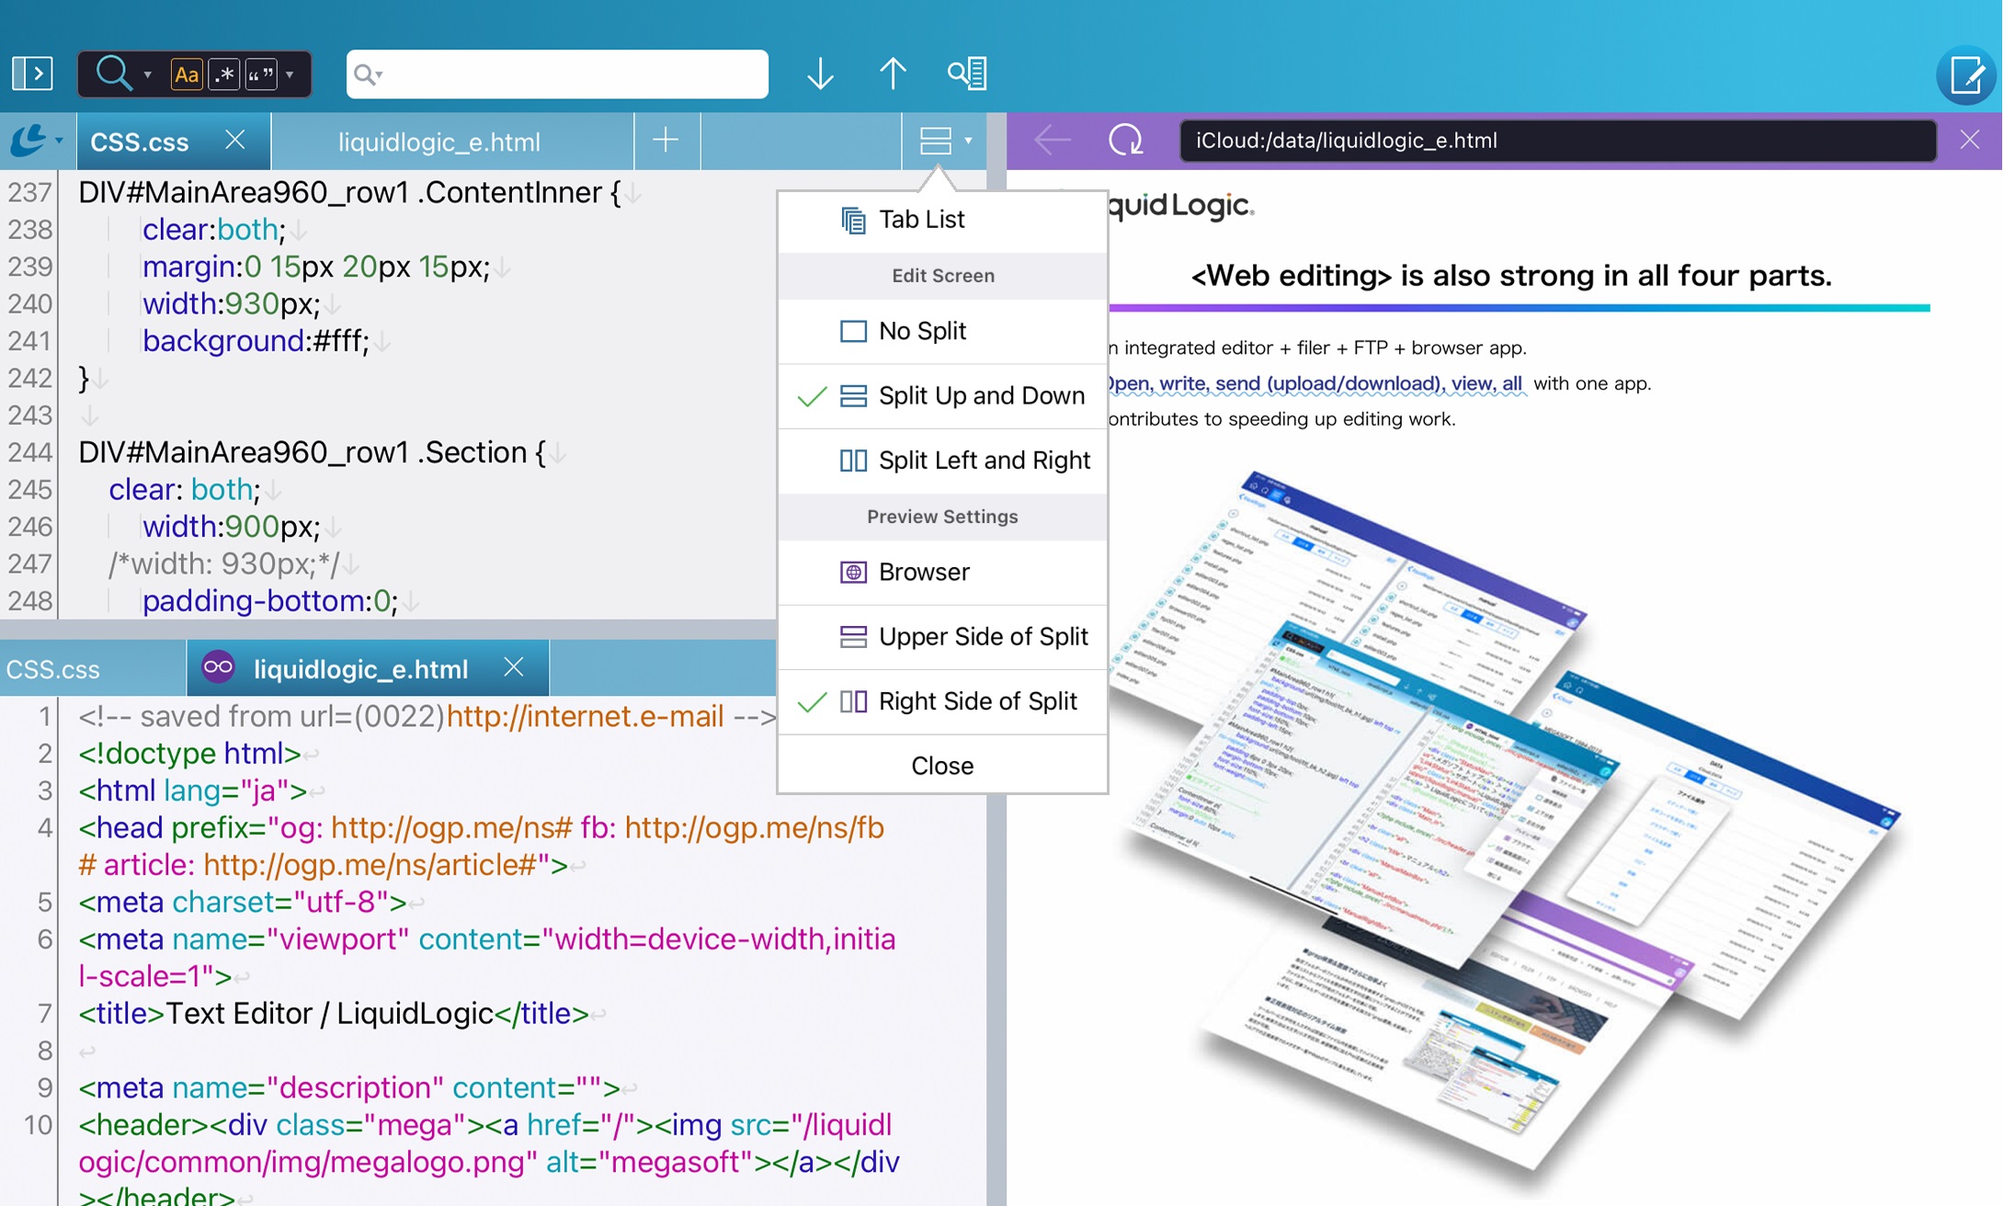Screen dimensions: 2004x1206
Task: Click the find previous up arrow
Action: point(892,73)
